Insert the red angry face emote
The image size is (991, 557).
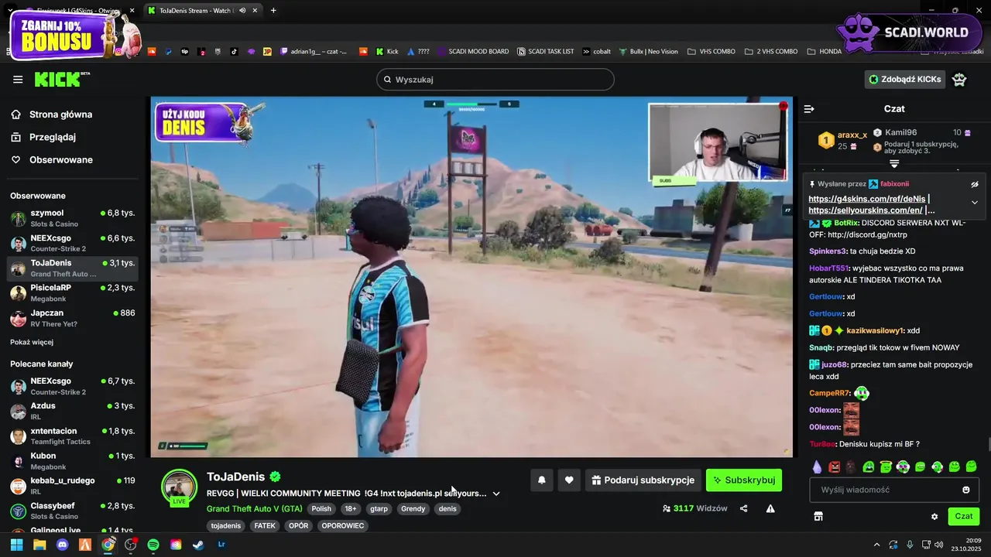pos(834,467)
